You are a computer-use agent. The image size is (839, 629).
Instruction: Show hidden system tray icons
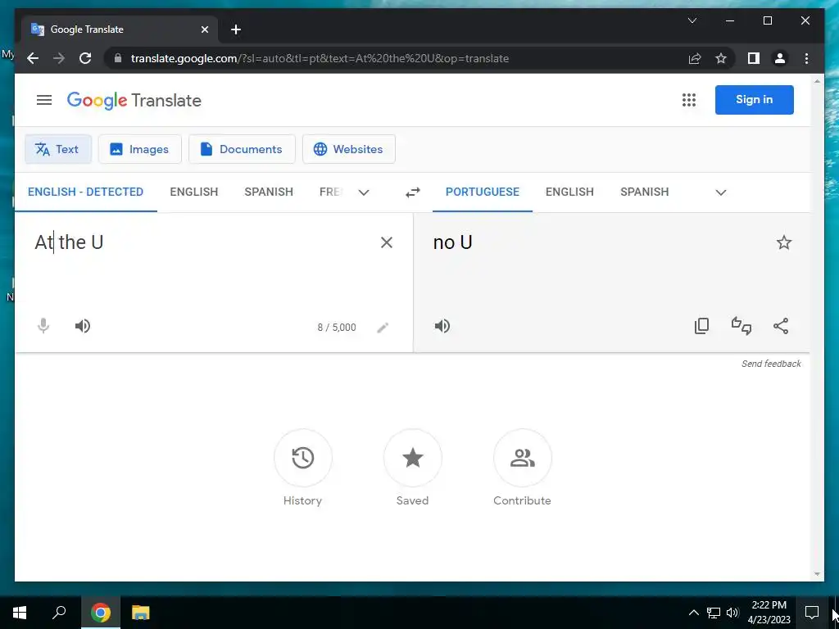tap(693, 613)
